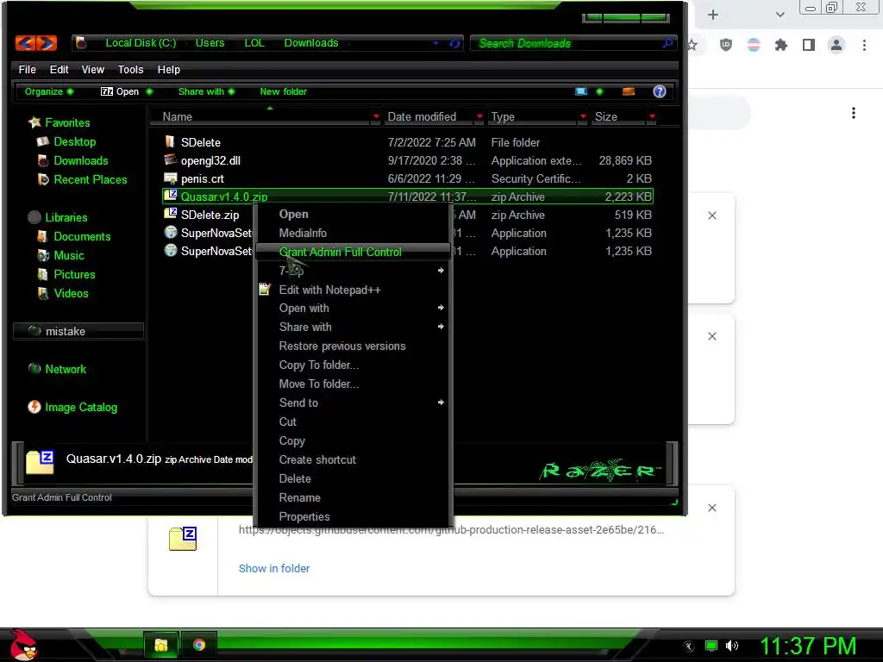Image resolution: width=883 pixels, height=662 pixels.
Task: Click the search magnifier in Search Downloads
Action: (x=668, y=43)
